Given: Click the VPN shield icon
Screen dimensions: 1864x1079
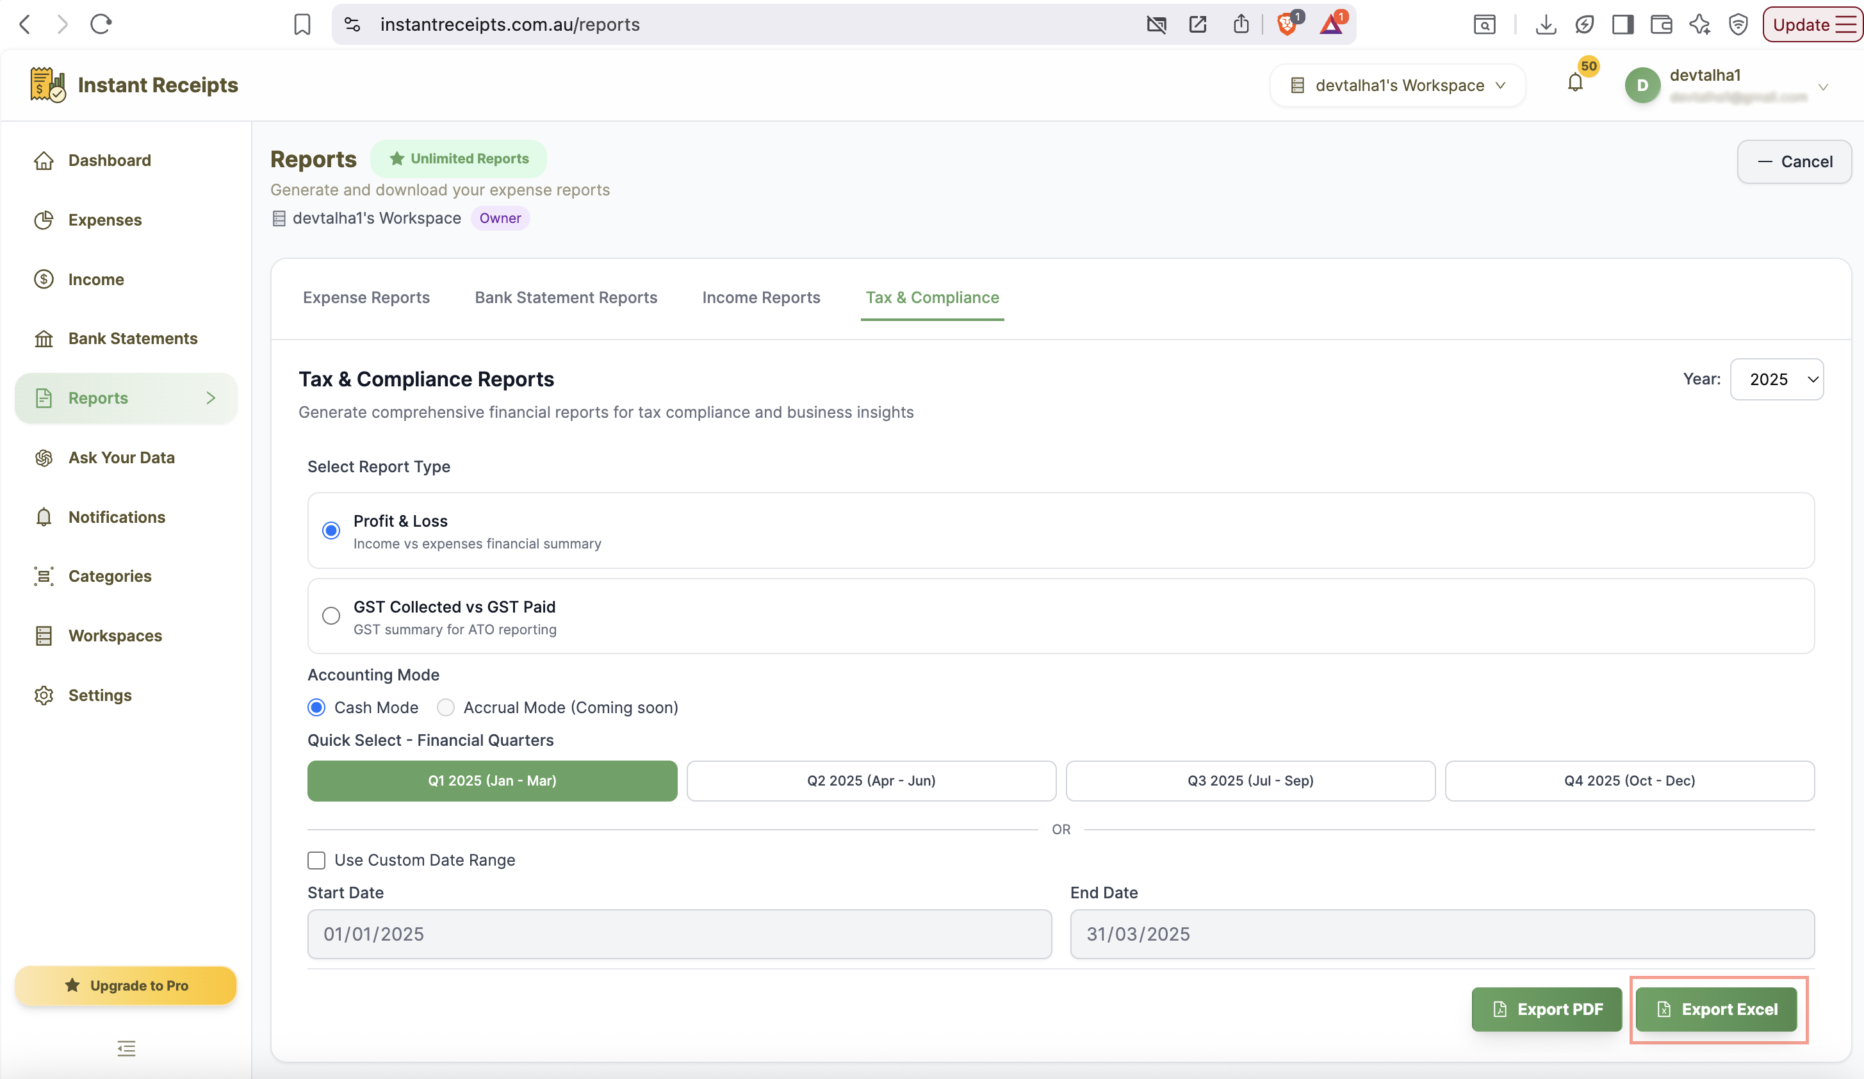Looking at the screenshot, I should click(x=1738, y=24).
